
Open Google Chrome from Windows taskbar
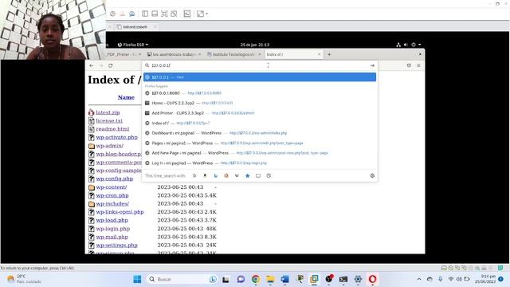(256, 279)
